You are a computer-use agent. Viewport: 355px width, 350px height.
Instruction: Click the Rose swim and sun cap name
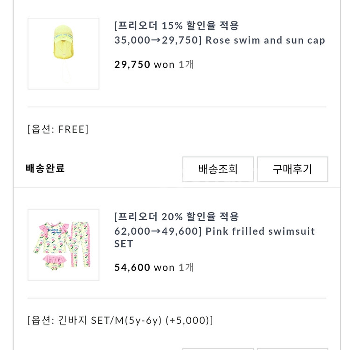pos(265,40)
